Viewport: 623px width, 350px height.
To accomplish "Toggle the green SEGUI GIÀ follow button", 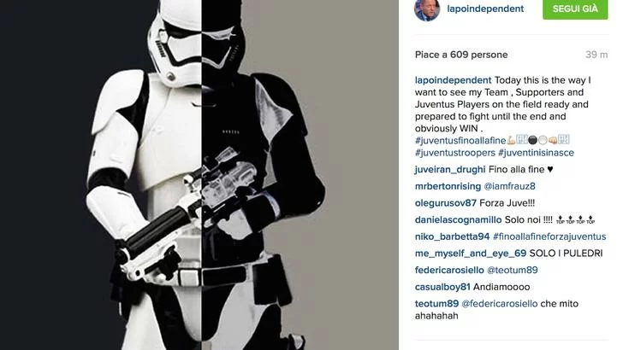I will [575, 9].
